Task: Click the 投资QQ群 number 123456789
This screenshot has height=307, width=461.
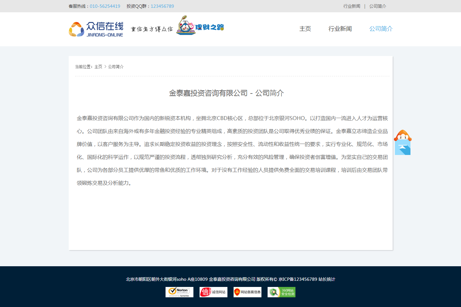Action: point(162,6)
